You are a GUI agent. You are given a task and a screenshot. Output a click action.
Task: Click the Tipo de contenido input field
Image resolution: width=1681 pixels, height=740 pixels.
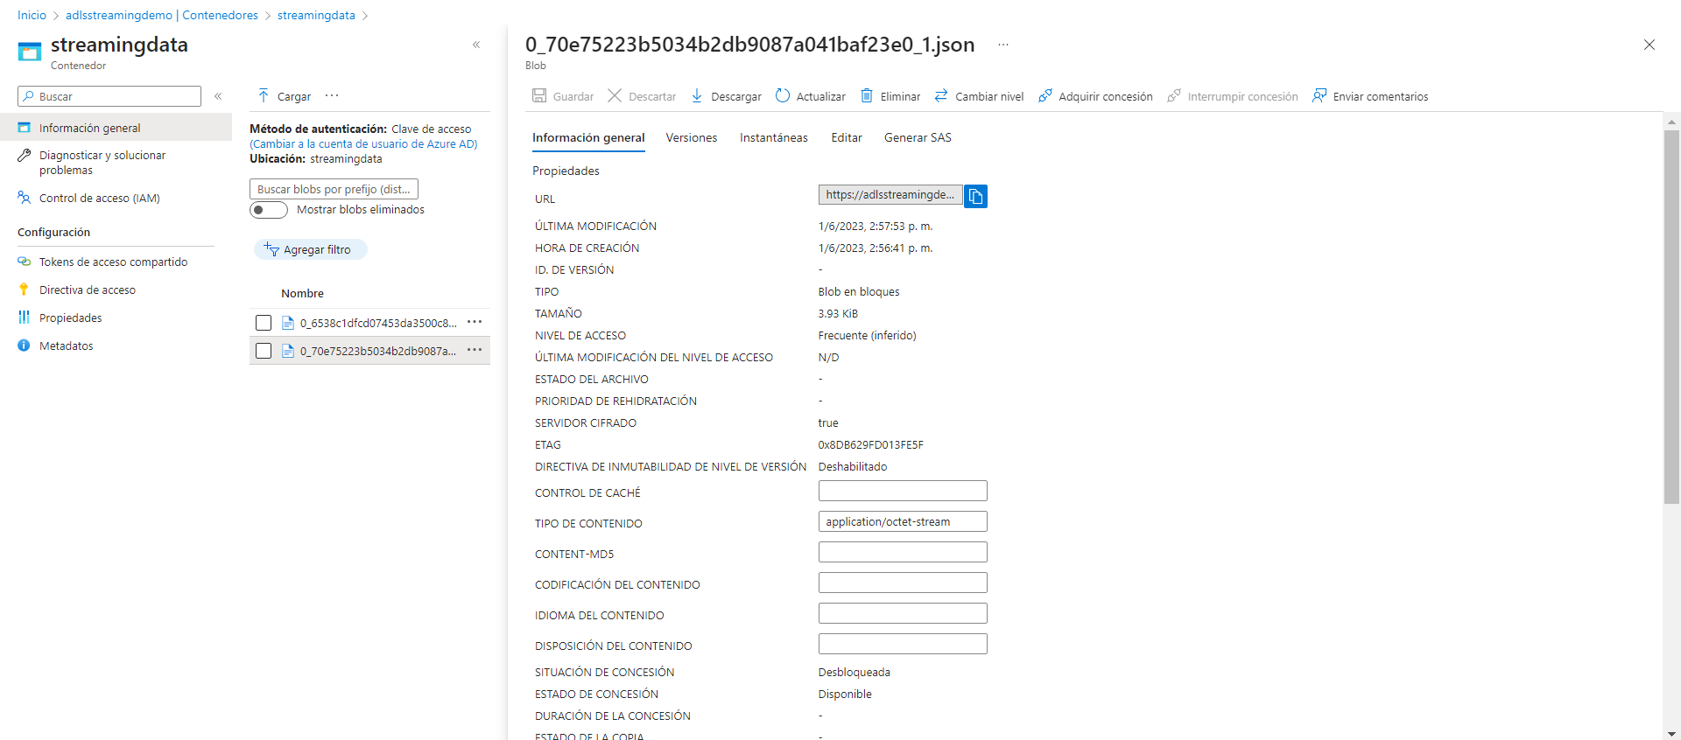tap(902, 521)
